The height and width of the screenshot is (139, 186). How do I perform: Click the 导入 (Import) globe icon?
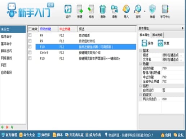coord(126,9)
